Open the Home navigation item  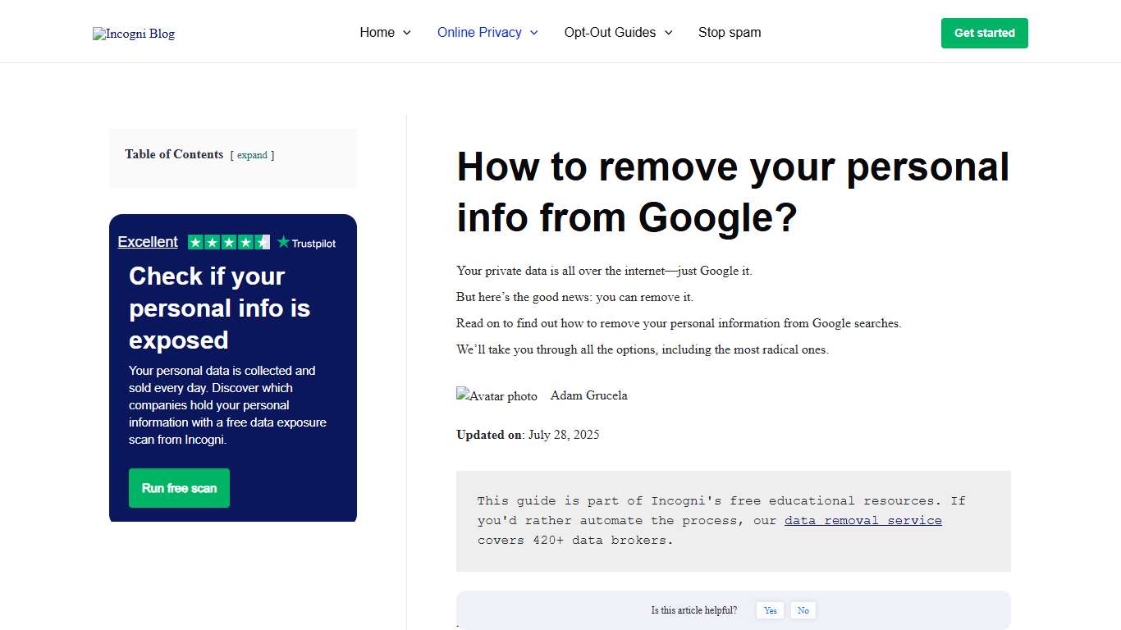tap(377, 32)
